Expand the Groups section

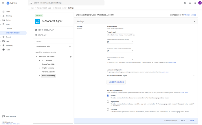[70, 41]
